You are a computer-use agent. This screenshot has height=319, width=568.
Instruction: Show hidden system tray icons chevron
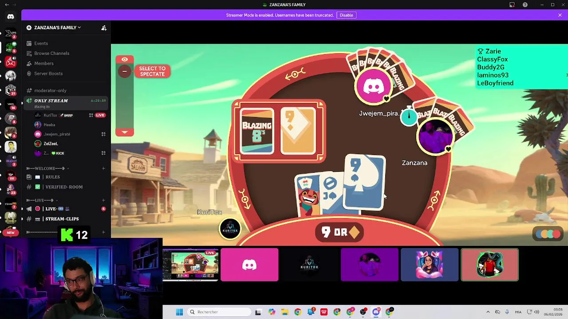[488, 312]
